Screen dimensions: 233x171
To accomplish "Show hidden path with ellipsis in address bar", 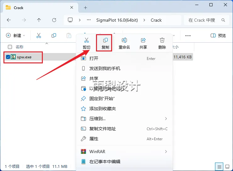I will click(x=89, y=20).
